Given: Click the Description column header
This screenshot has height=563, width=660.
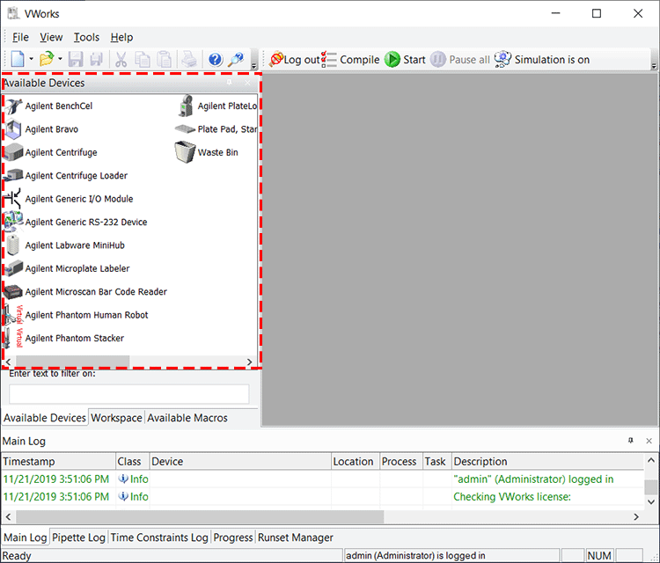Looking at the screenshot, I should [548, 462].
